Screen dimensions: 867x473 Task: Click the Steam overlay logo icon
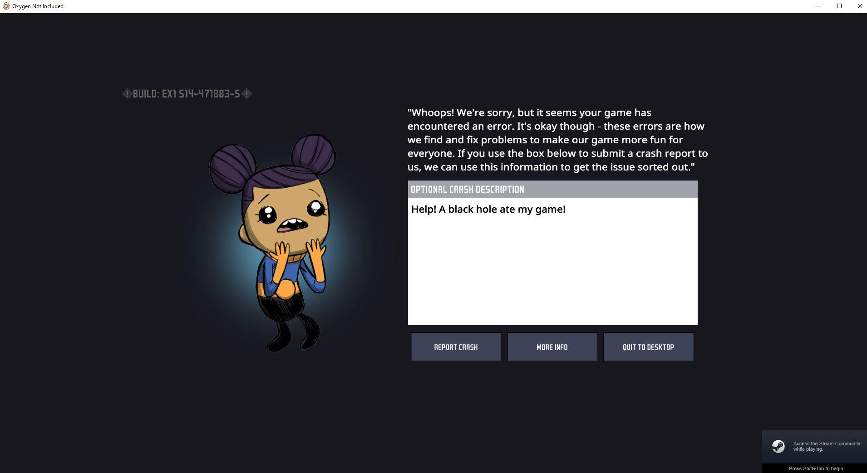[x=778, y=446]
